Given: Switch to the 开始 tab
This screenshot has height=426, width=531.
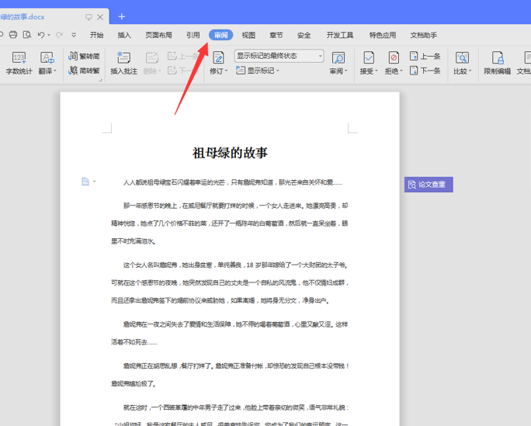Looking at the screenshot, I should coord(96,35).
